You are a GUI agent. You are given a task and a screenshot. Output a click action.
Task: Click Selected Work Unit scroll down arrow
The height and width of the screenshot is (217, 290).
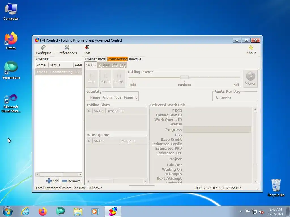coord(255,181)
